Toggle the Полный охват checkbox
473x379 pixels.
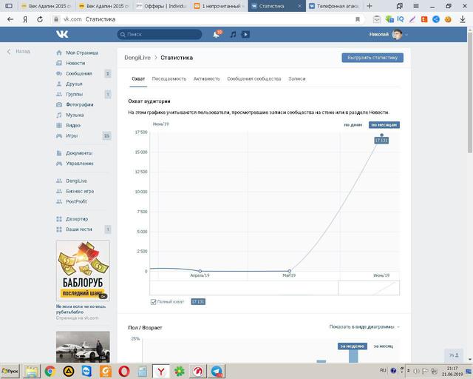(153, 302)
